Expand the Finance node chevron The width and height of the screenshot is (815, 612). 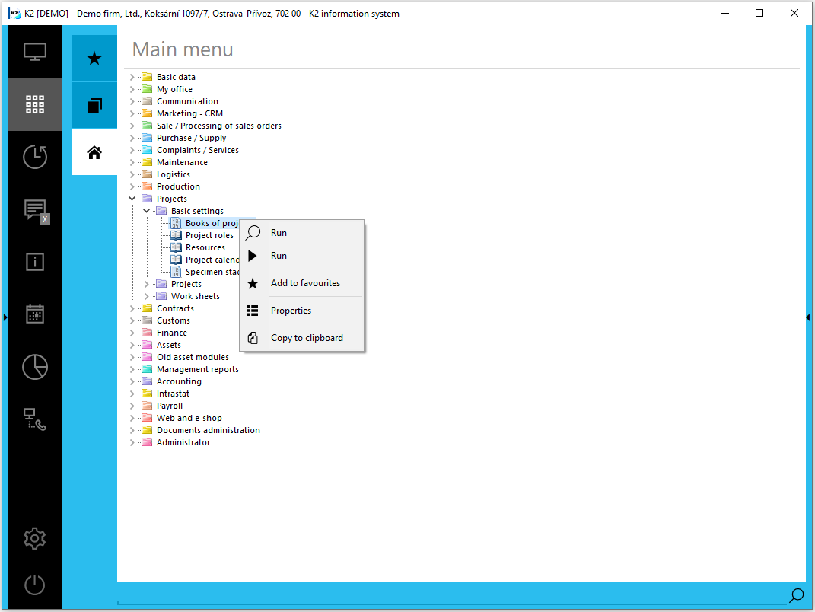point(132,333)
